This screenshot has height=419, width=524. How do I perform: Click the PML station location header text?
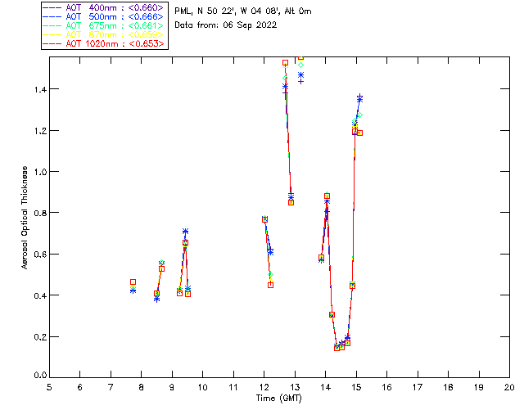pyautogui.click(x=243, y=11)
